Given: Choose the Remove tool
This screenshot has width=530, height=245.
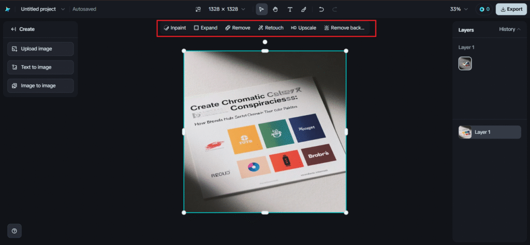Looking at the screenshot, I should click(238, 28).
